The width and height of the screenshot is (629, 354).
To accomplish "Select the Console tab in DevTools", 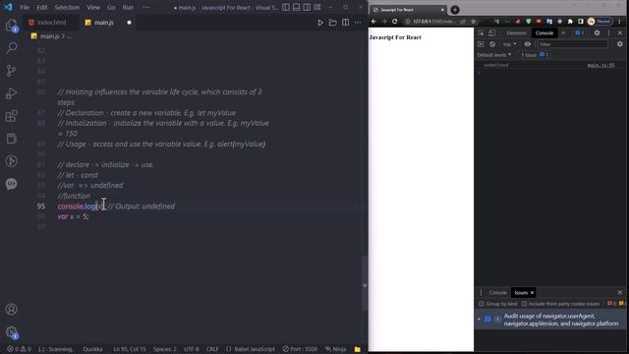I will pos(544,33).
